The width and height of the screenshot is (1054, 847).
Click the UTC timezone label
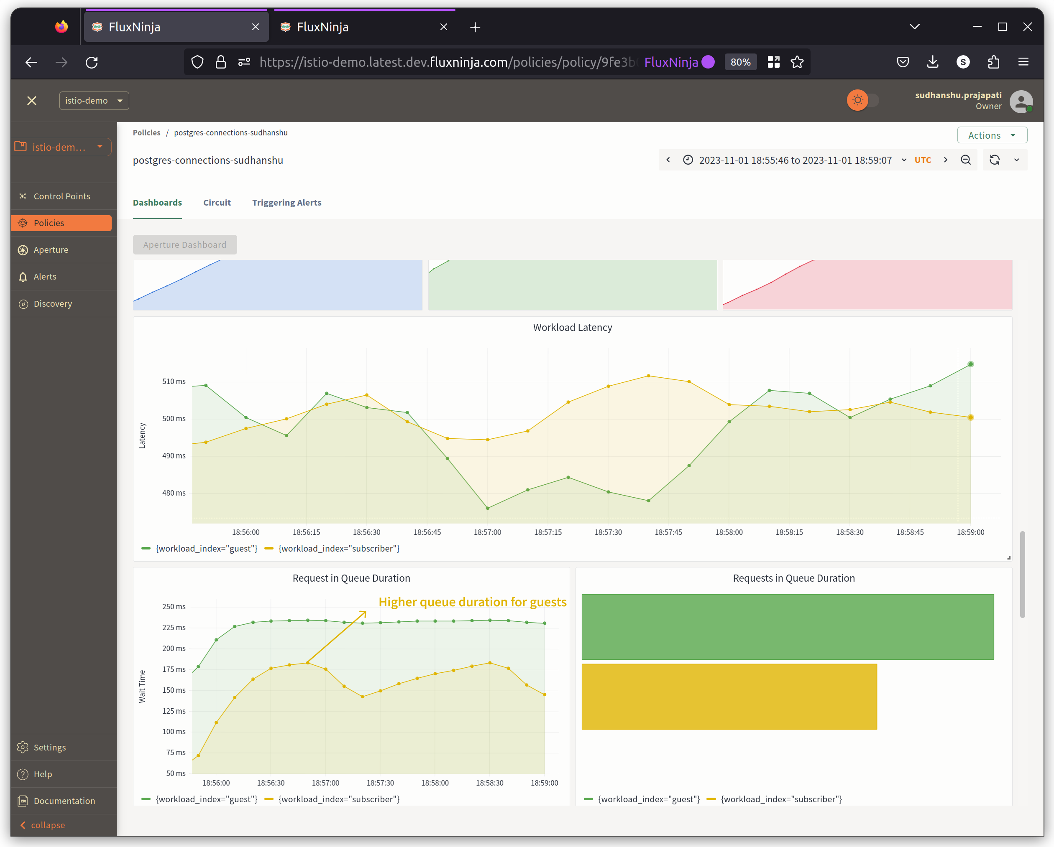click(923, 160)
